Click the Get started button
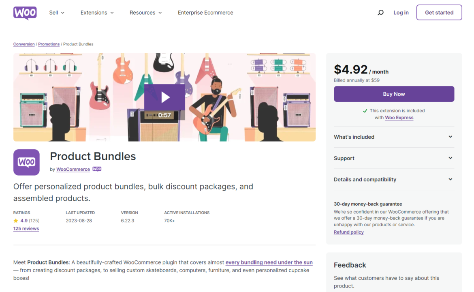This screenshot has height=292, width=474. click(439, 12)
